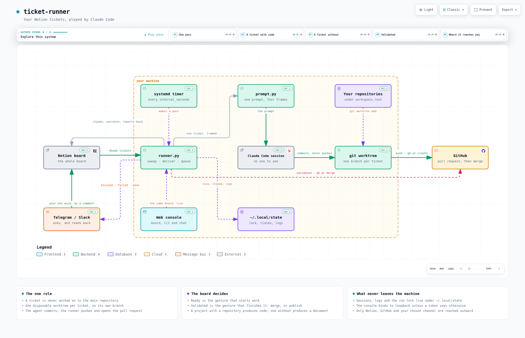Click edge label 'git worktree add'
The height and width of the screenshot is (338, 525).
tap(363, 111)
